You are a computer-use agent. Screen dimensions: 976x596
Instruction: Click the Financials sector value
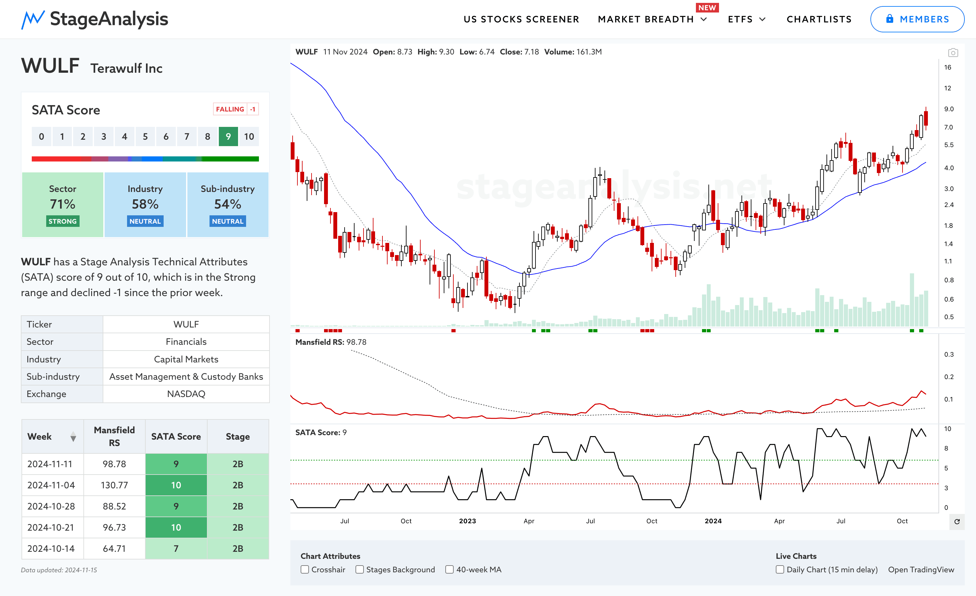(186, 342)
